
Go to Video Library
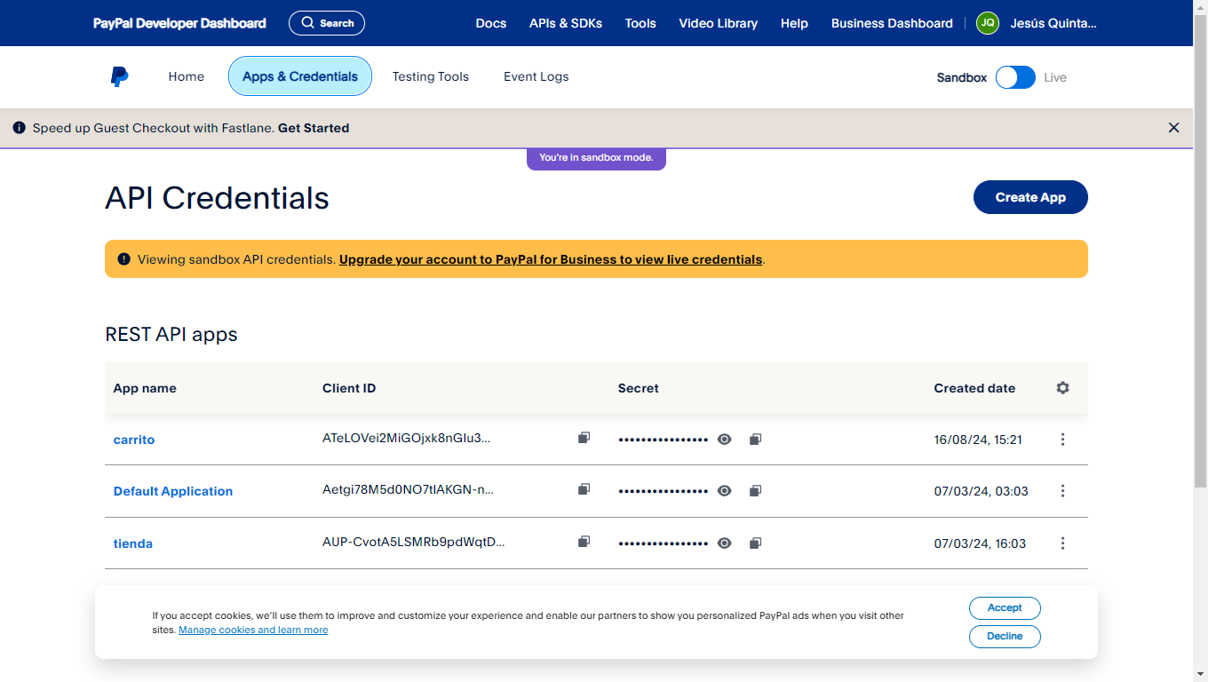tap(719, 23)
